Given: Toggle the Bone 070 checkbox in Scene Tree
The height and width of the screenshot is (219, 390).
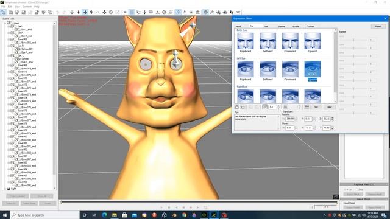Looking at the screenshot, I should pos(12,72).
